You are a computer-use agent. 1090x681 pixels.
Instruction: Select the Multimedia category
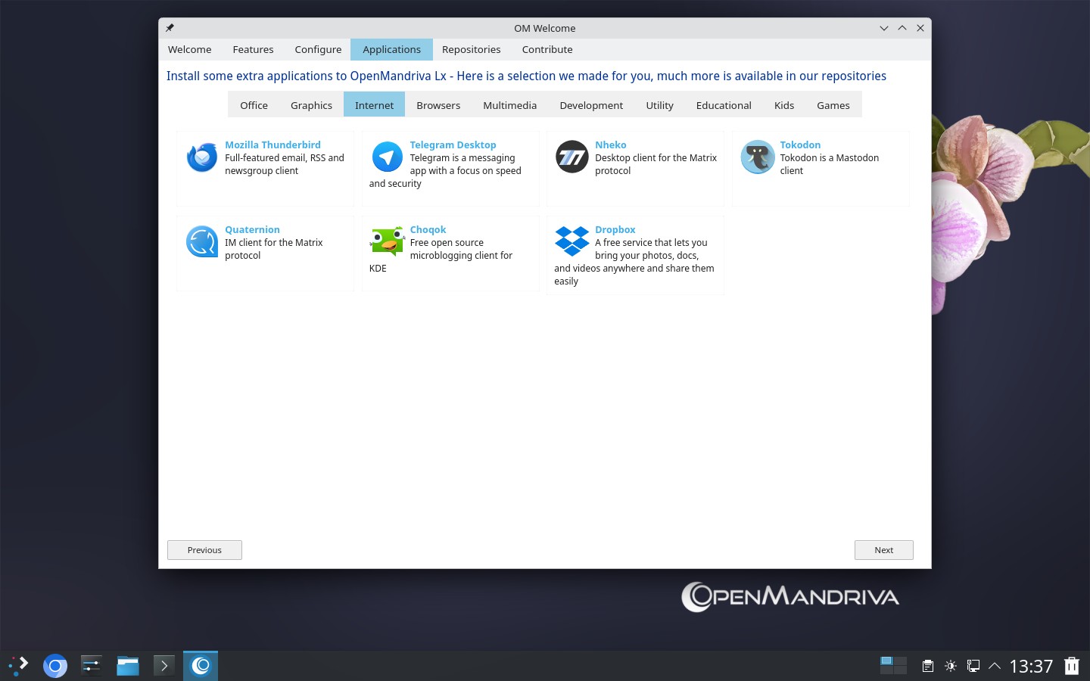tap(510, 104)
